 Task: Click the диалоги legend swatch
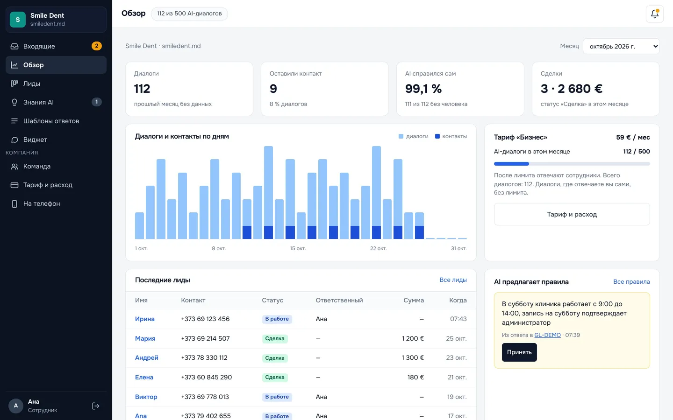coord(401,136)
